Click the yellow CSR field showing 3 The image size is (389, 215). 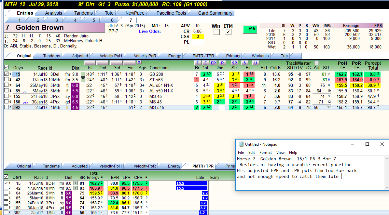click(198, 36)
